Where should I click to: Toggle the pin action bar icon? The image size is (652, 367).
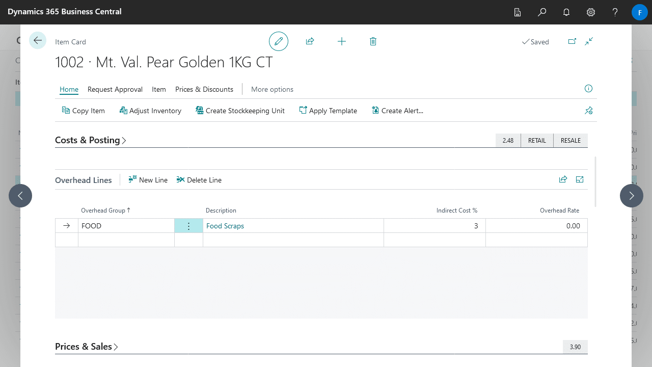[x=588, y=111]
